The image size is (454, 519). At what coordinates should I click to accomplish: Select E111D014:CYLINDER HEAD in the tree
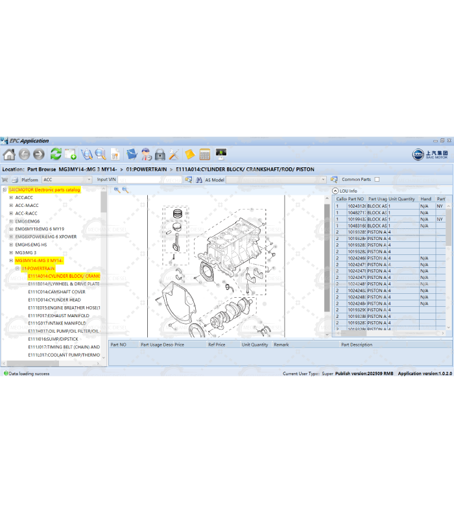[54, 300]
